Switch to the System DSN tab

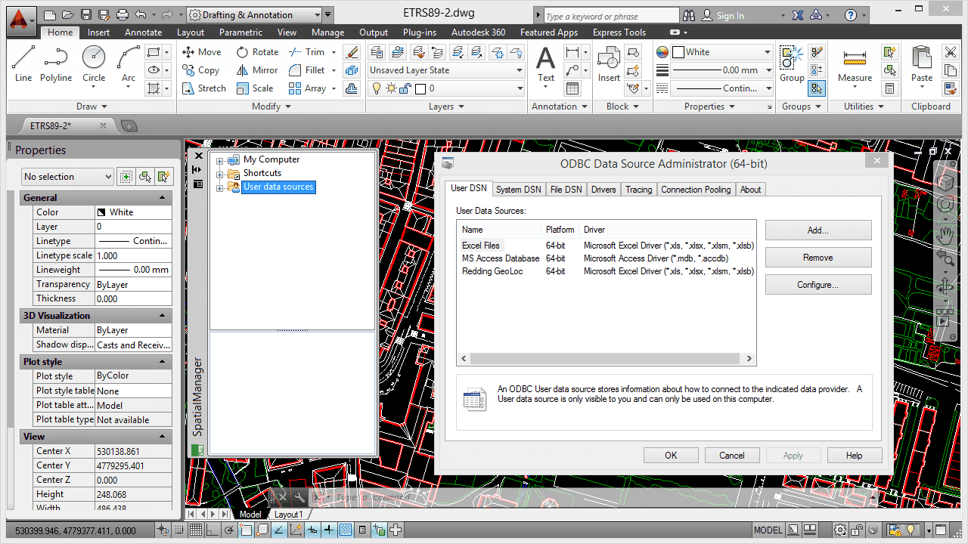click(x=519, y=190)
